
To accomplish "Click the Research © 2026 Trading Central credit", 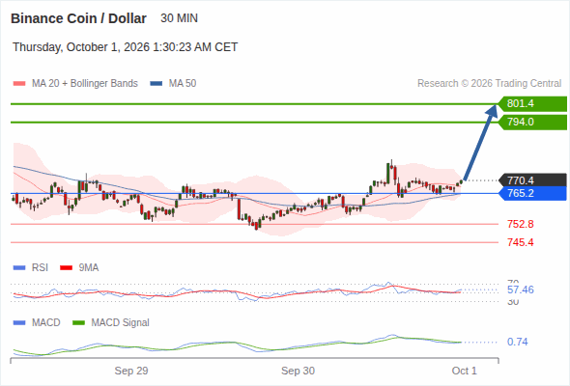I will pos(489,84).
